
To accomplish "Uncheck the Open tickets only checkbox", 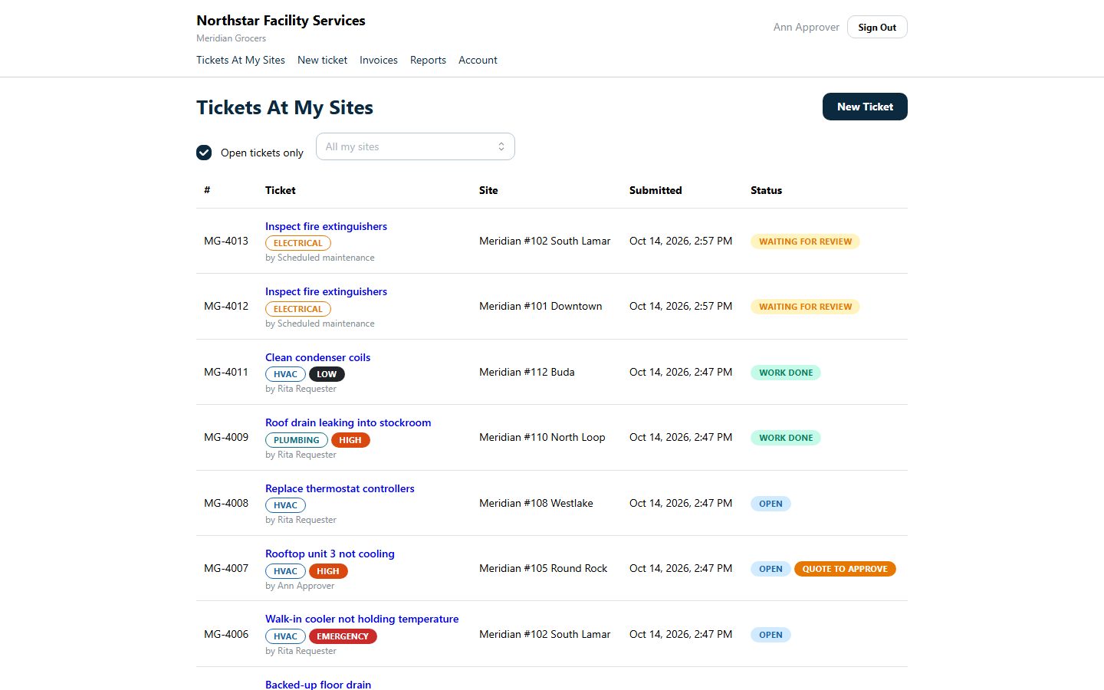I will tap(204, 153).
